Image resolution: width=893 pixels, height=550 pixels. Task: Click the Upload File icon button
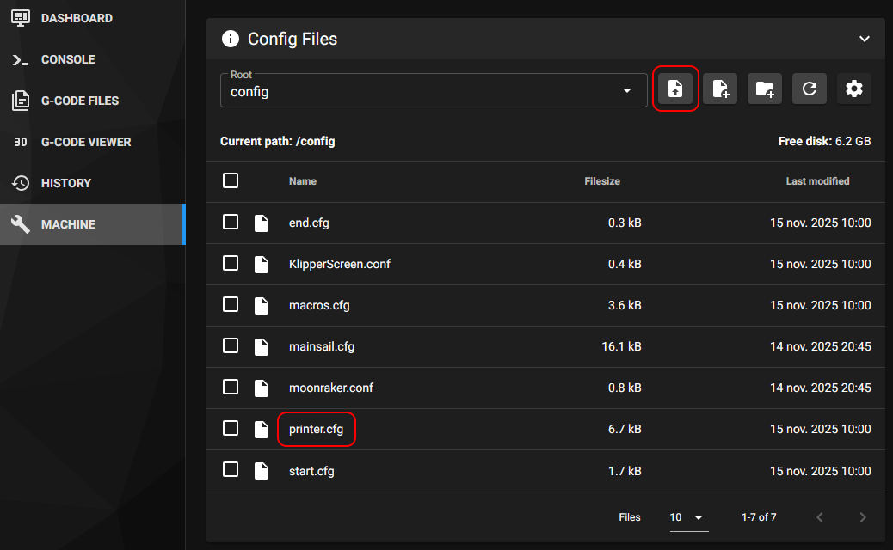pyautogui.click(x=675, y=89)
